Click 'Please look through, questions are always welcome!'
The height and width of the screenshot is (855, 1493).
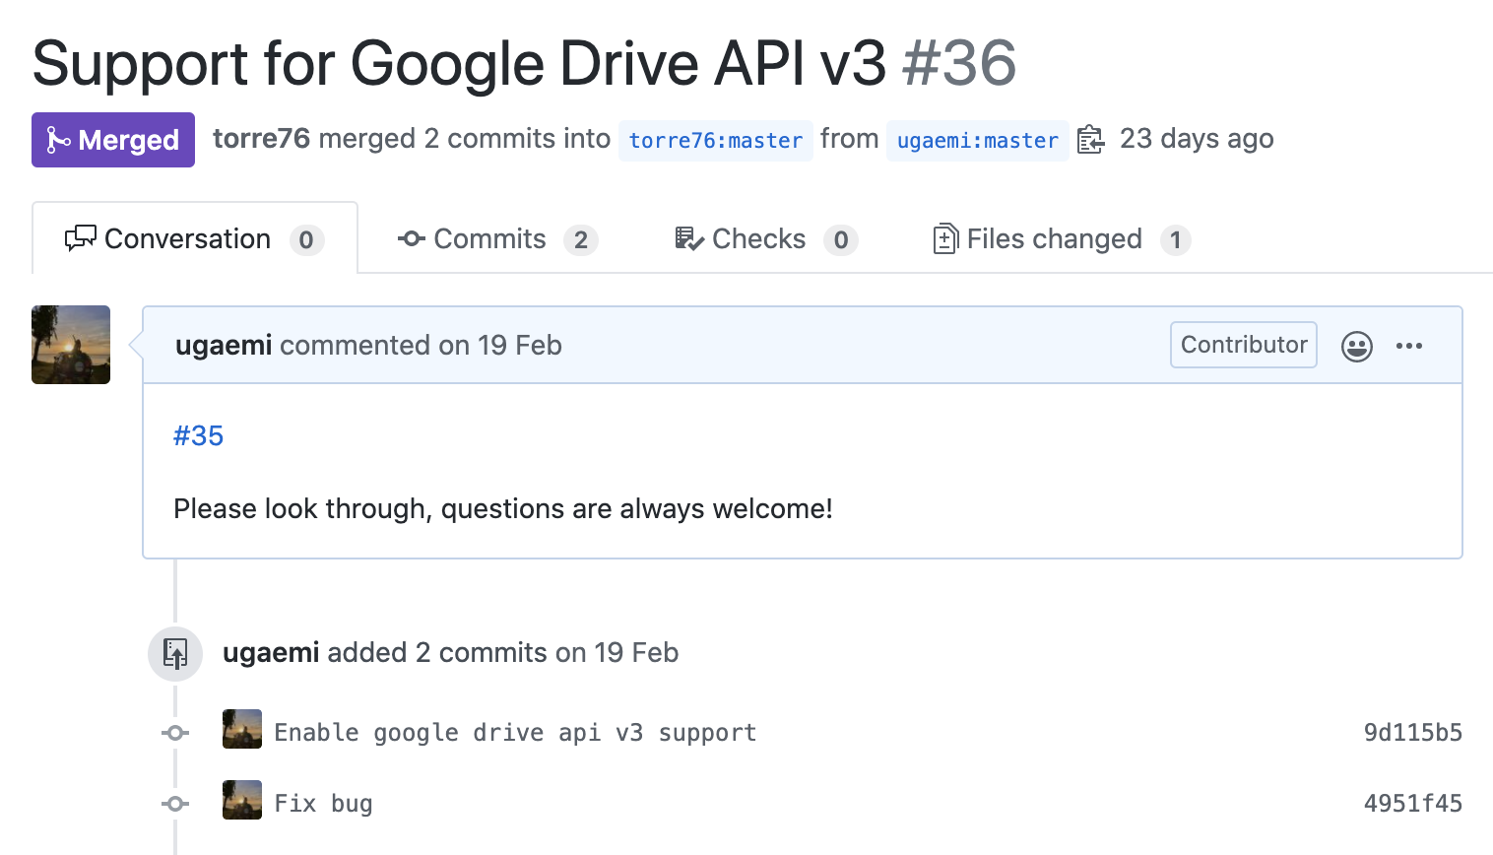(x=503, y=508)
